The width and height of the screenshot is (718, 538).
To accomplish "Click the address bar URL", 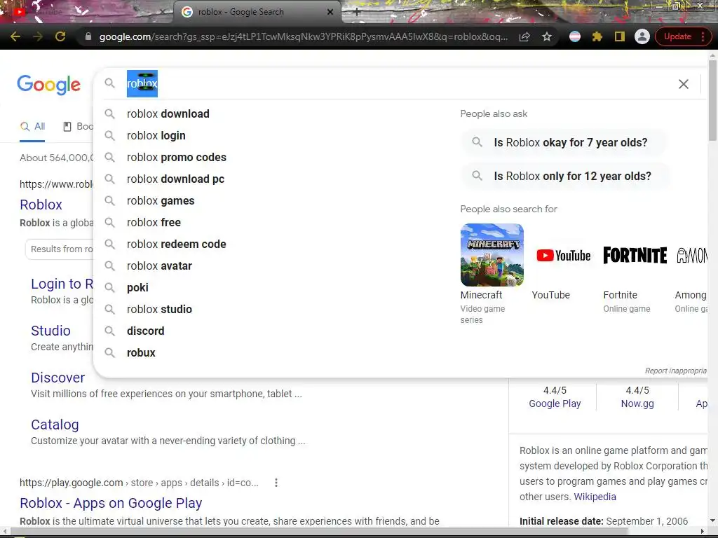I will pos(303,36).
